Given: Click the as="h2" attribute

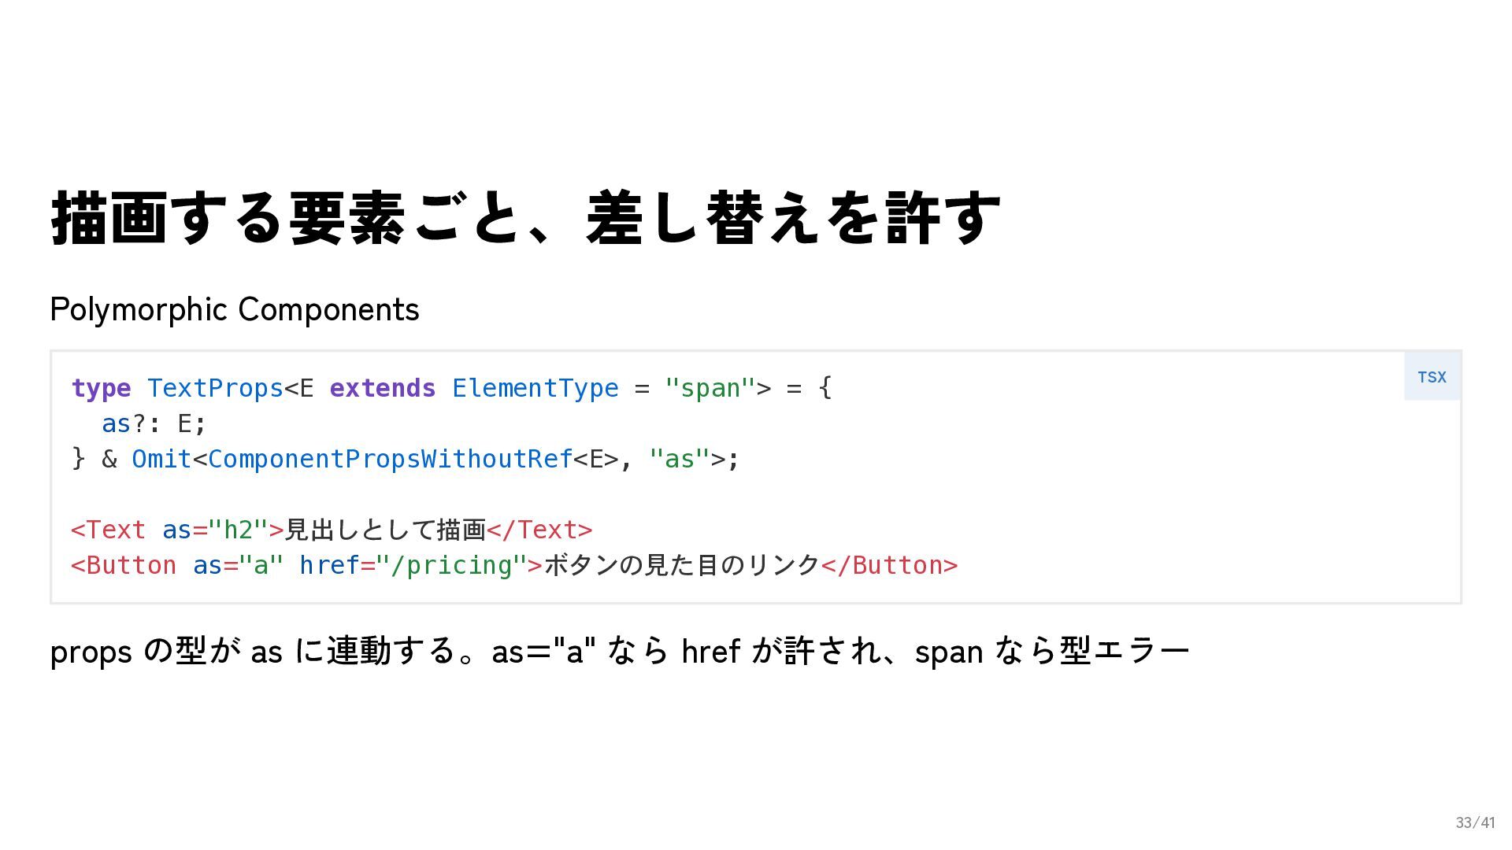Looking at the screenshot, I should coord(215,530).
